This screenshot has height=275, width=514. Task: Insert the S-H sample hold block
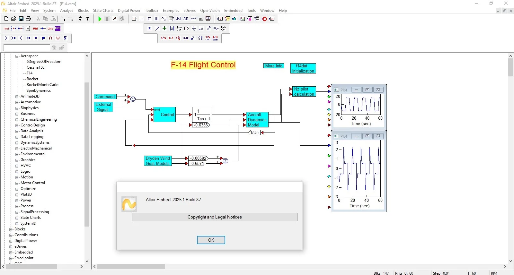pos(186,38)
